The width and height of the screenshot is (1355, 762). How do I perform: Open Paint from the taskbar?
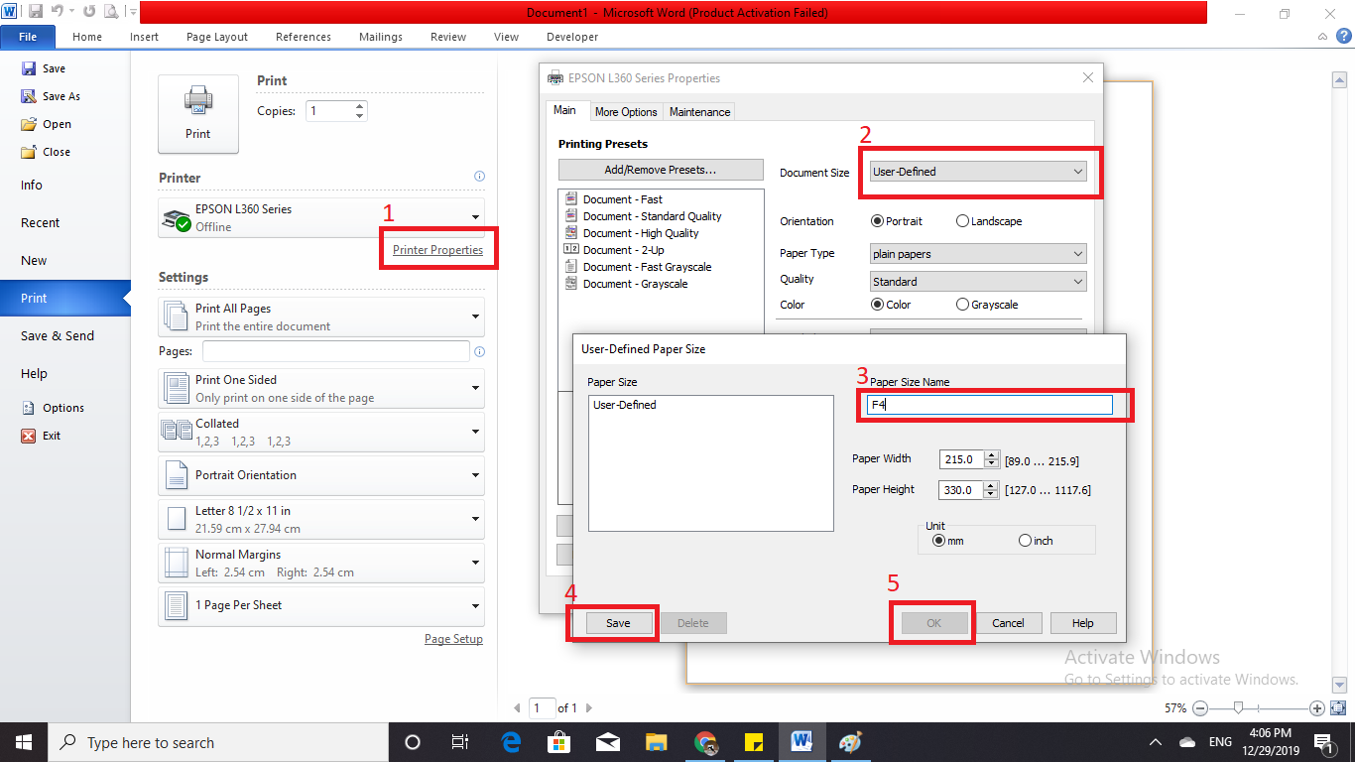pyautogui.click(x=850, y=742)
